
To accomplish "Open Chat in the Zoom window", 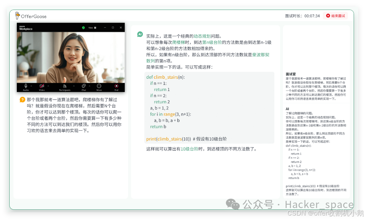I will (x=84, y=87).
